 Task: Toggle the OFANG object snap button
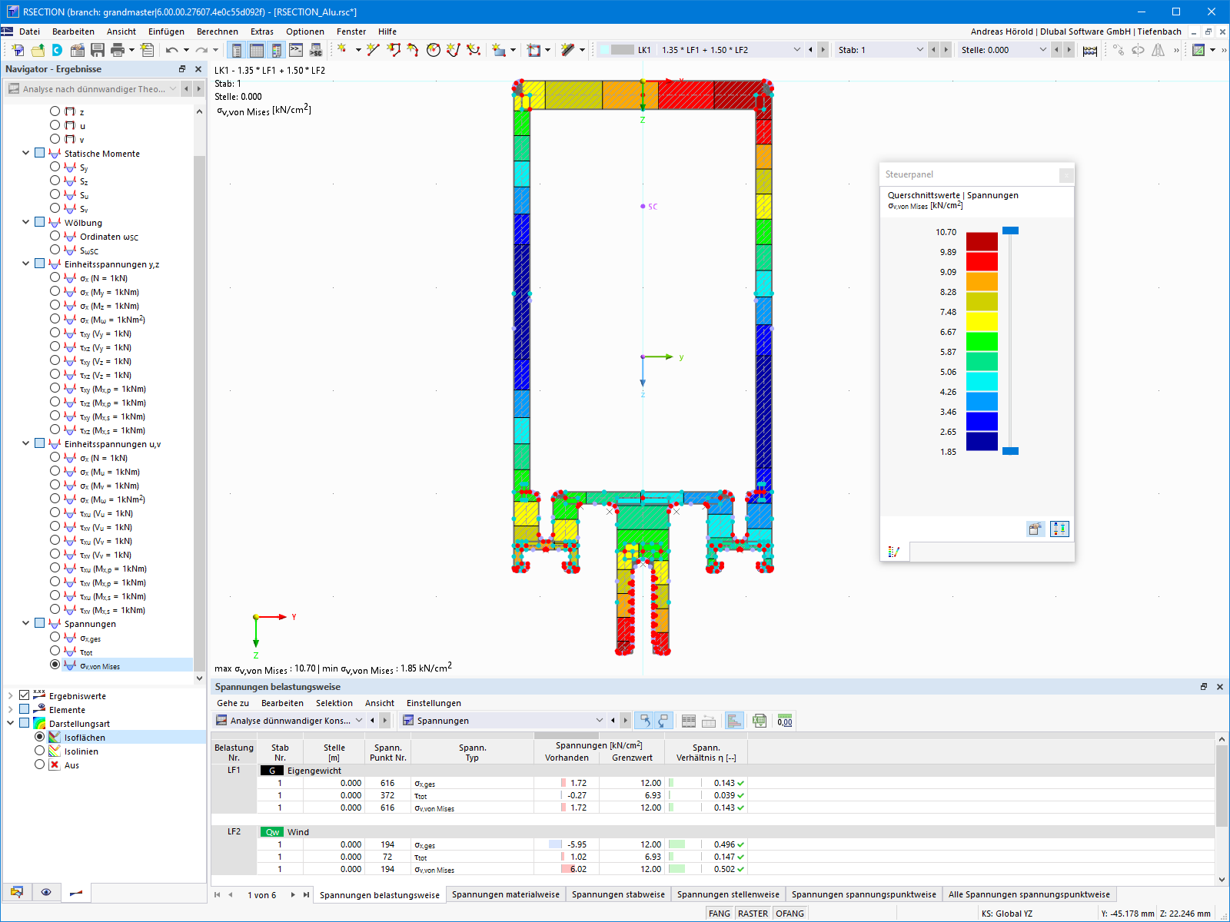point(790,914)
